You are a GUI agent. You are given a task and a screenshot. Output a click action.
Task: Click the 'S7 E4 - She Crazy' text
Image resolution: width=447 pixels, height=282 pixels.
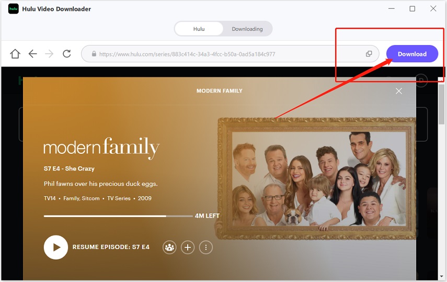tap(69, 168)
